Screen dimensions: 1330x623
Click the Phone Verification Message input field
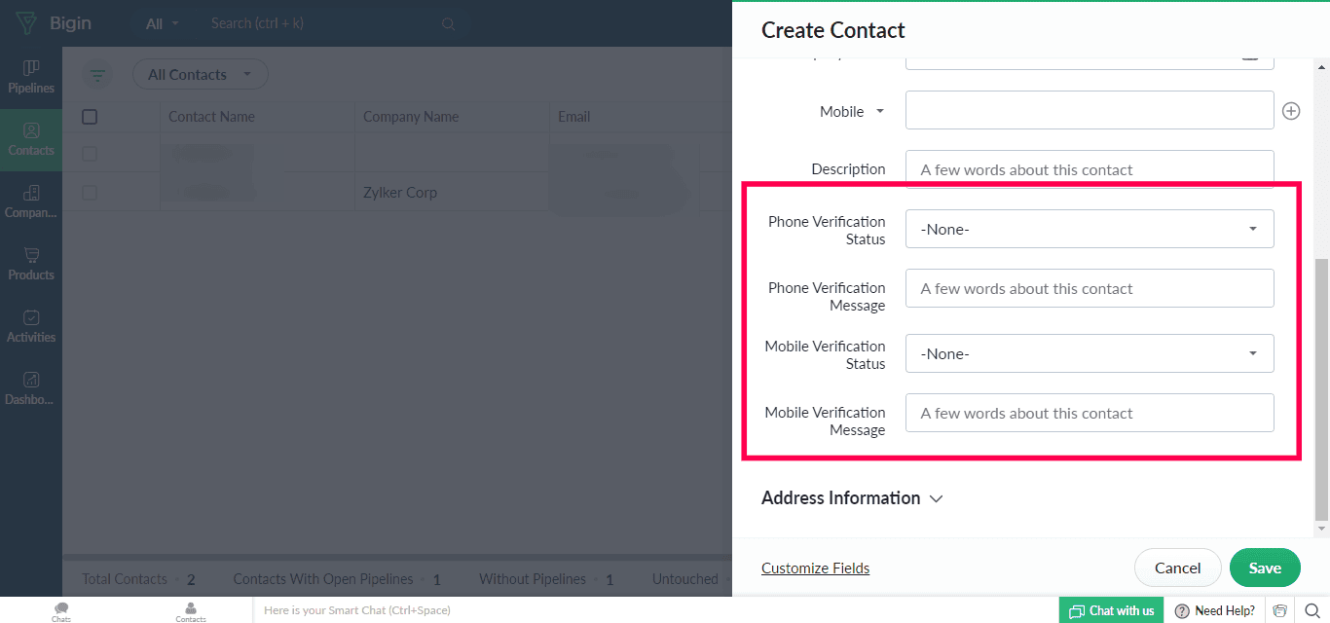click(1090, 288)
